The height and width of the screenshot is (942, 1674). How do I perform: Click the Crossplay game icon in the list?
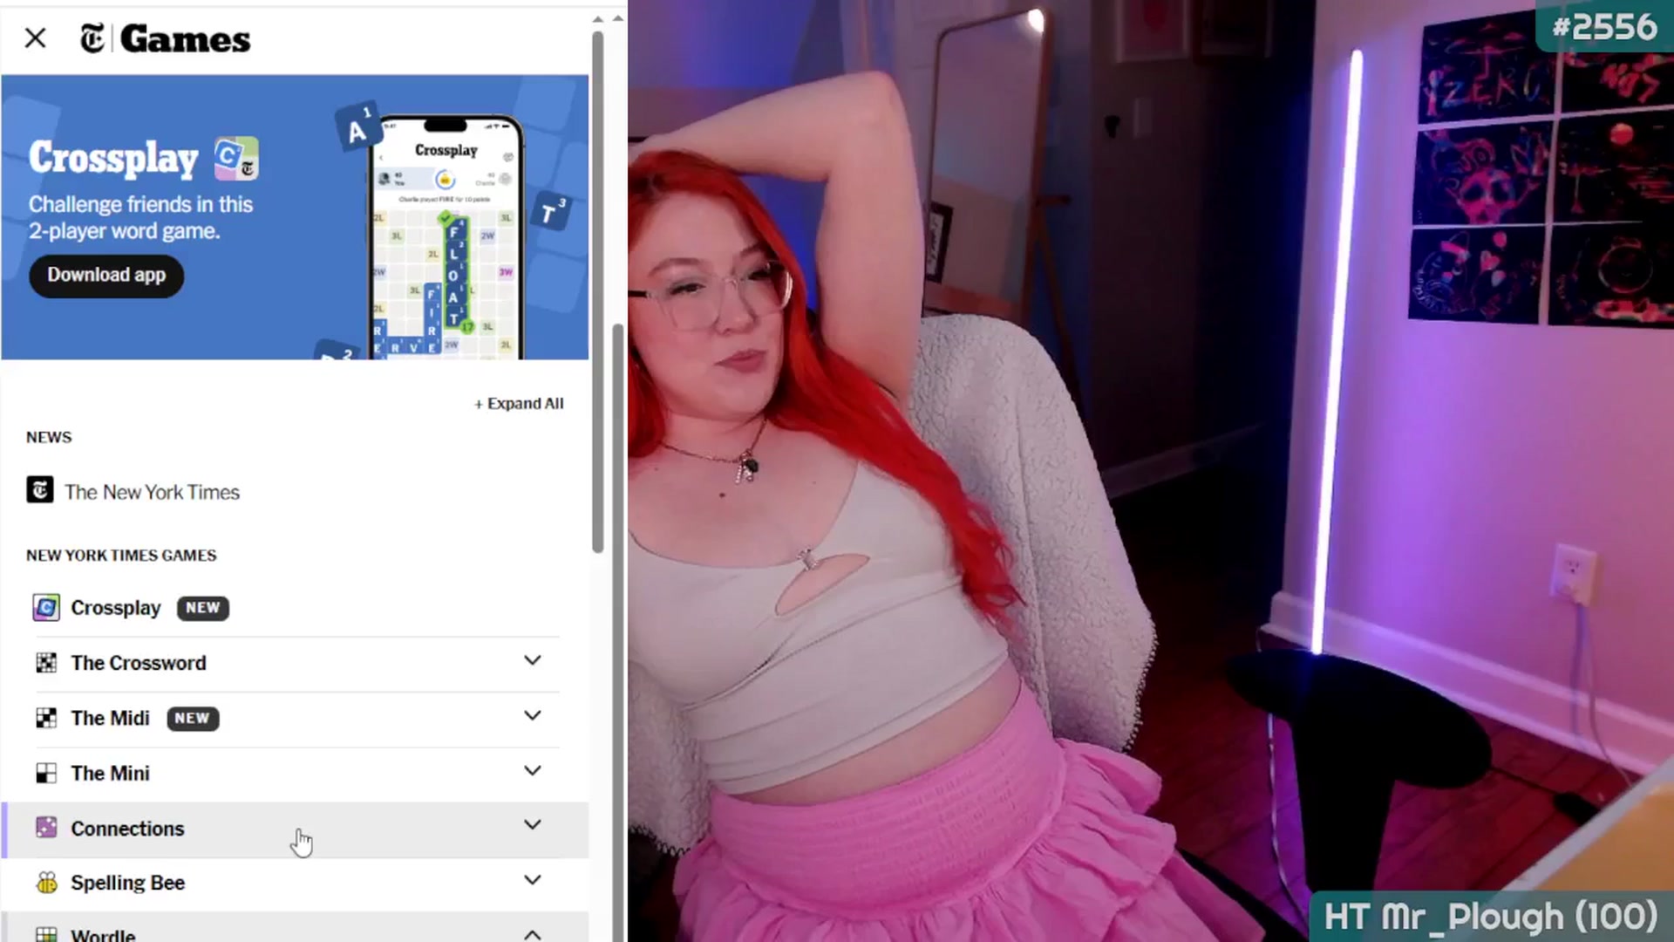coord(46,607)
